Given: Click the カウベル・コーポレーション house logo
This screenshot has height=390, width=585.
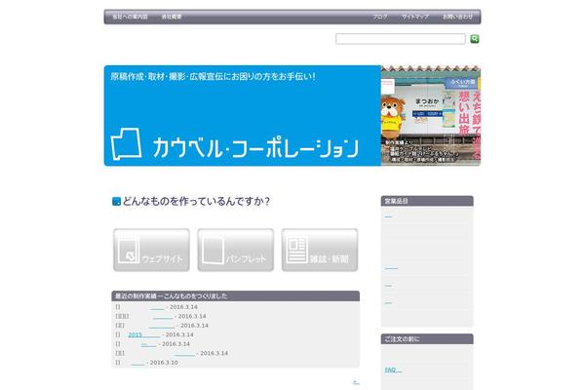Looking at the screenshot, I should click(x=126, y=144).
